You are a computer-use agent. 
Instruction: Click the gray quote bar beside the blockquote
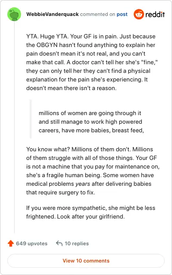click(31, 119)
